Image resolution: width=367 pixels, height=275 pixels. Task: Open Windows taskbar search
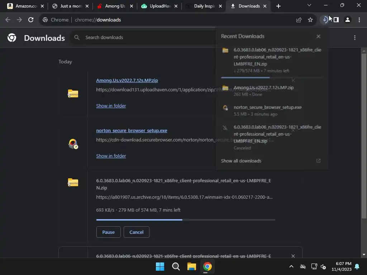(x=176, y=266)
